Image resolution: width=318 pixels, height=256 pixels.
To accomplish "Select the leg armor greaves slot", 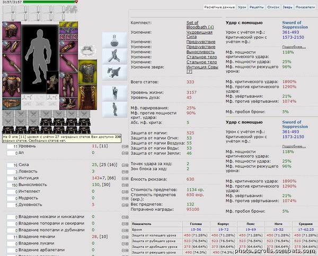I will (x=68, y=85).
